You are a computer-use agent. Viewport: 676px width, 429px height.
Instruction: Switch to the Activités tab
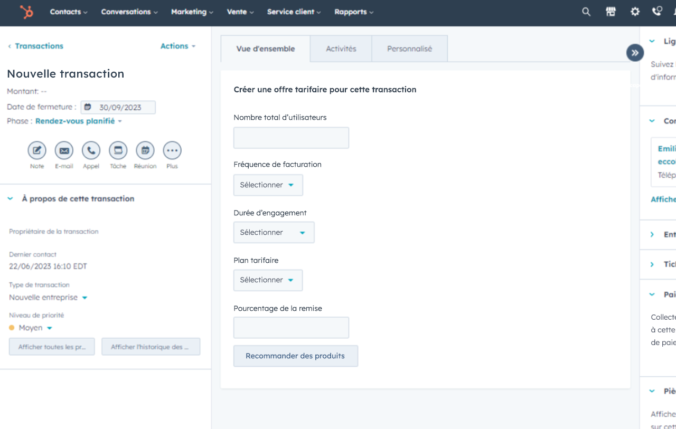(341, 49)
